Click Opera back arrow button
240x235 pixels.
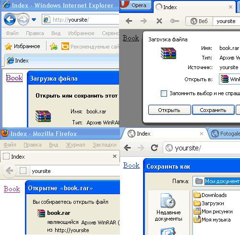[x=129, y=21]
